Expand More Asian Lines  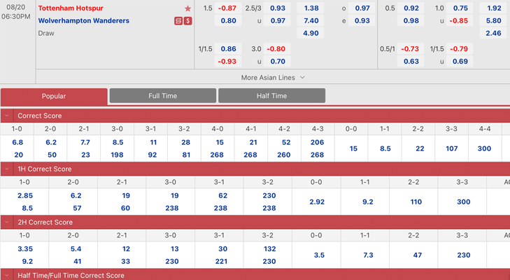pos(273,78)
